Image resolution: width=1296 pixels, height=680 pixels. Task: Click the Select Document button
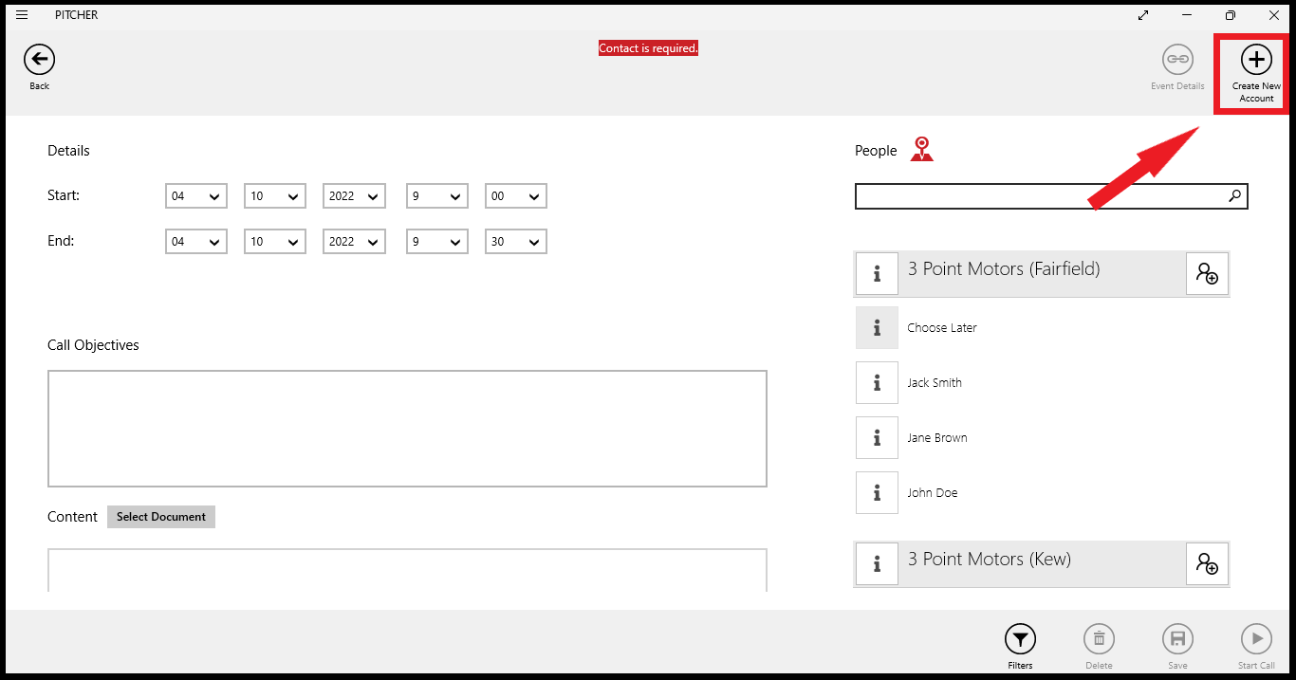(160, 516)
